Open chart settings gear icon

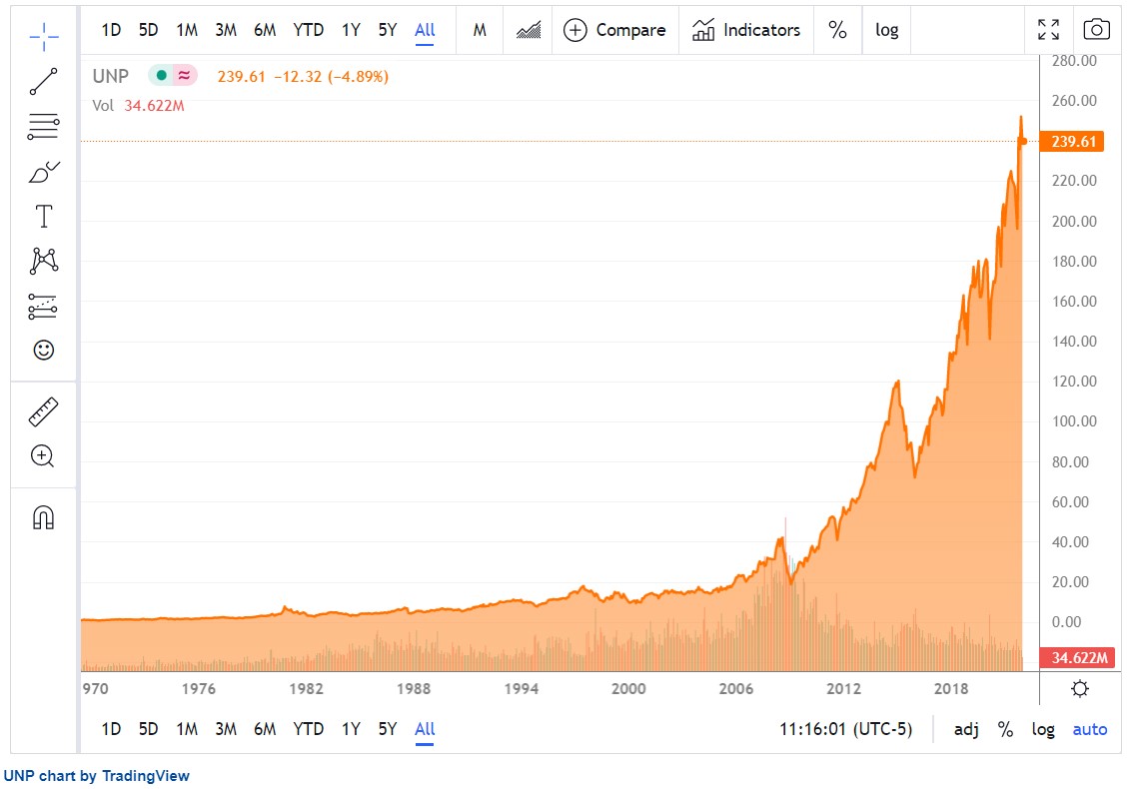[x=1080, y=688]
